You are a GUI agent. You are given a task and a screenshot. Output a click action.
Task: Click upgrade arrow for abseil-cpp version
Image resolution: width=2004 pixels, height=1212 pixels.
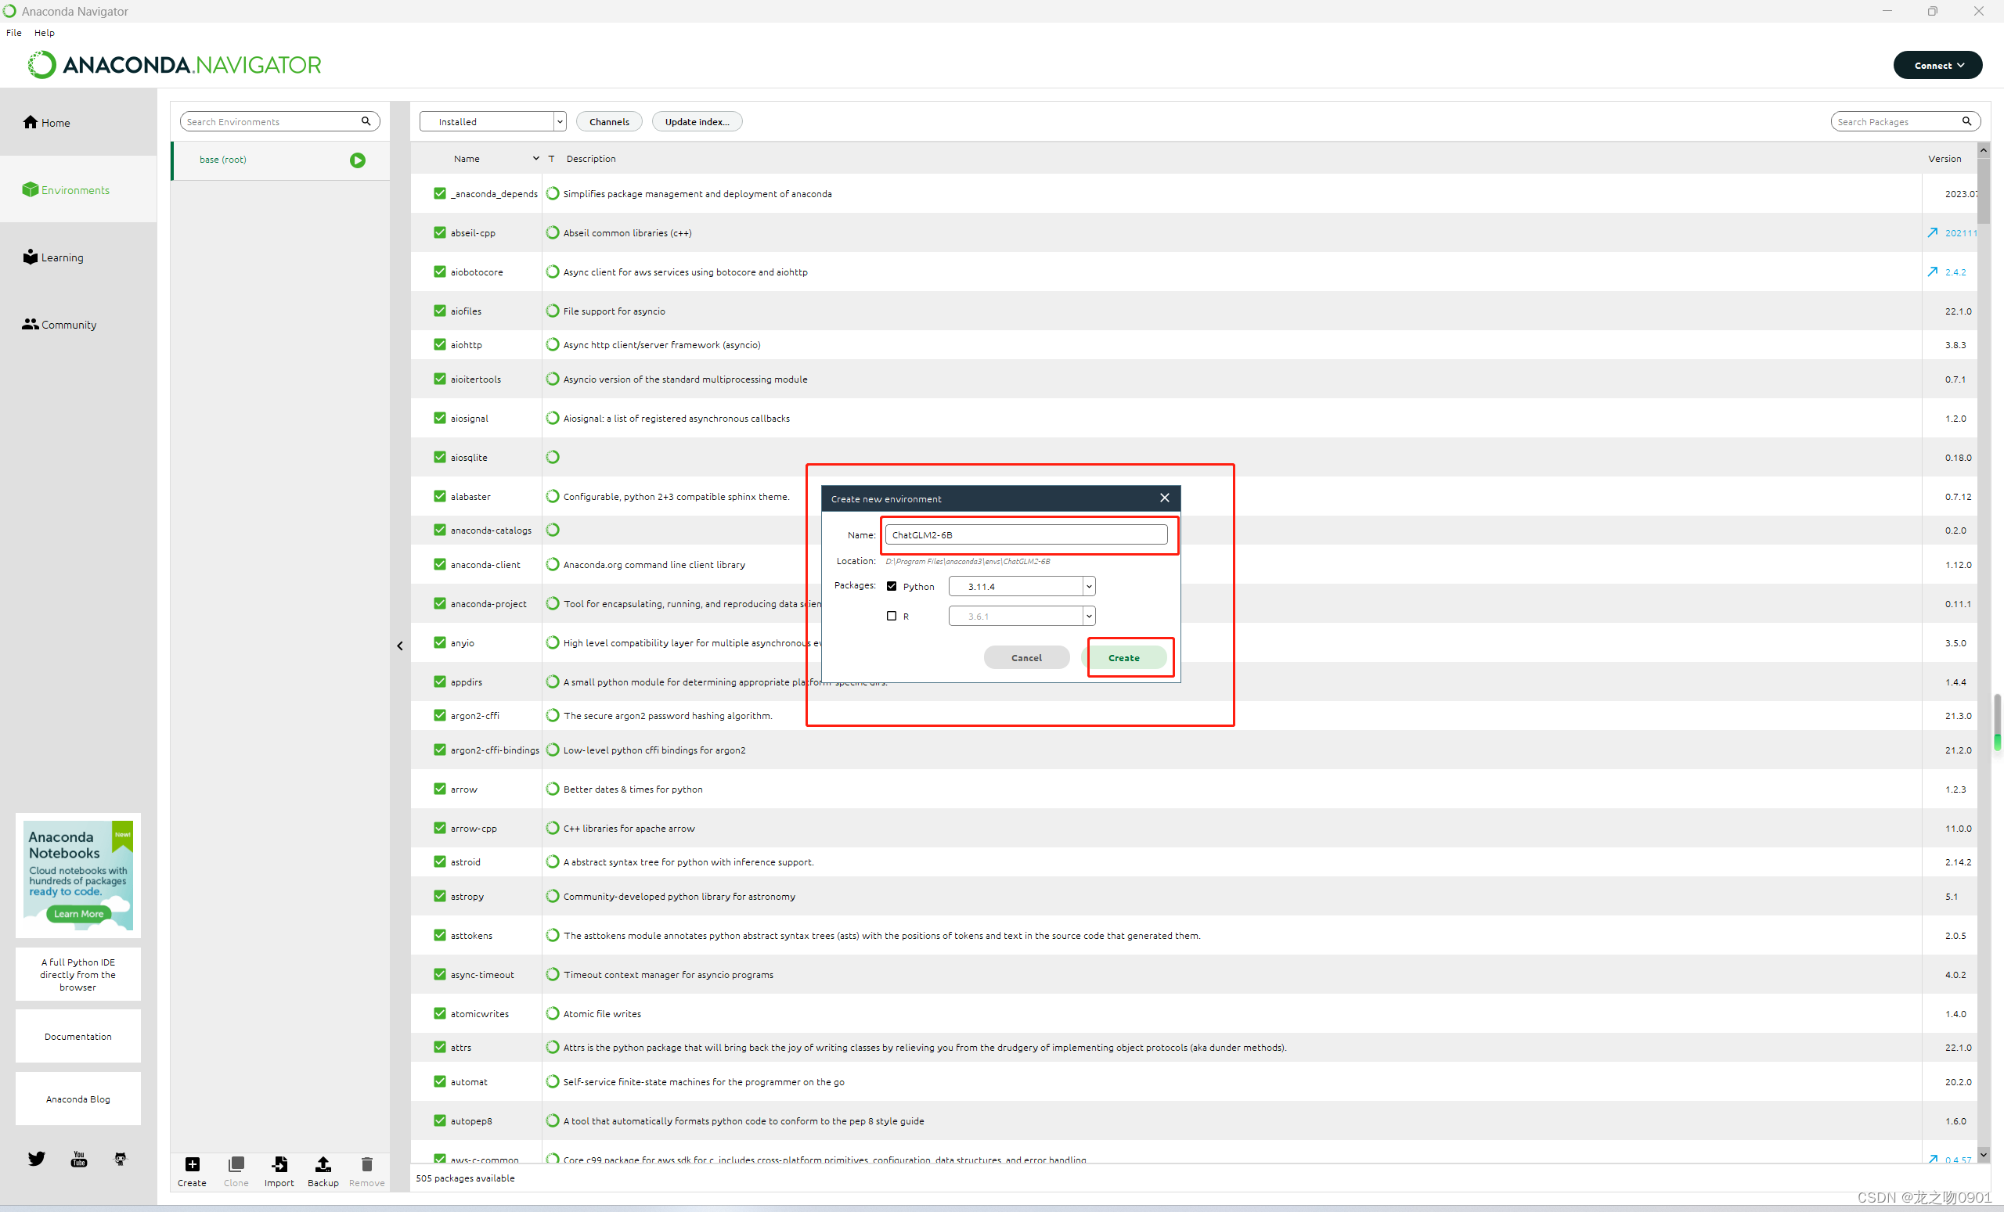pyautogui.click(x=1933, y=232)
